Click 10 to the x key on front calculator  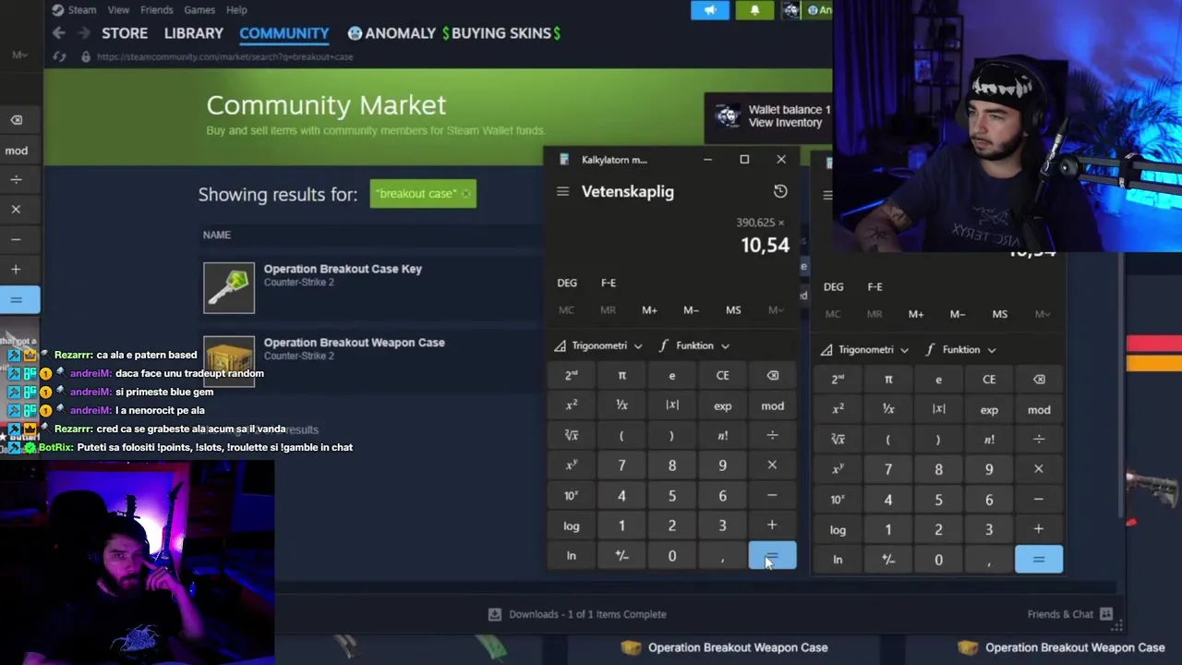[572, 496]
